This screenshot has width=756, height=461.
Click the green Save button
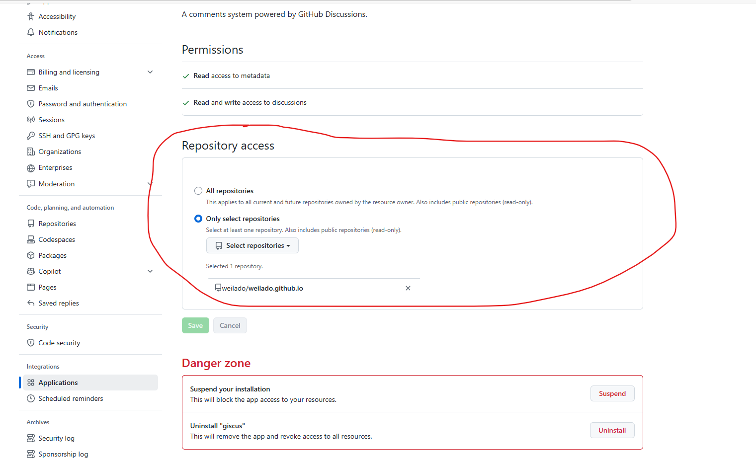tap(195, 325)
